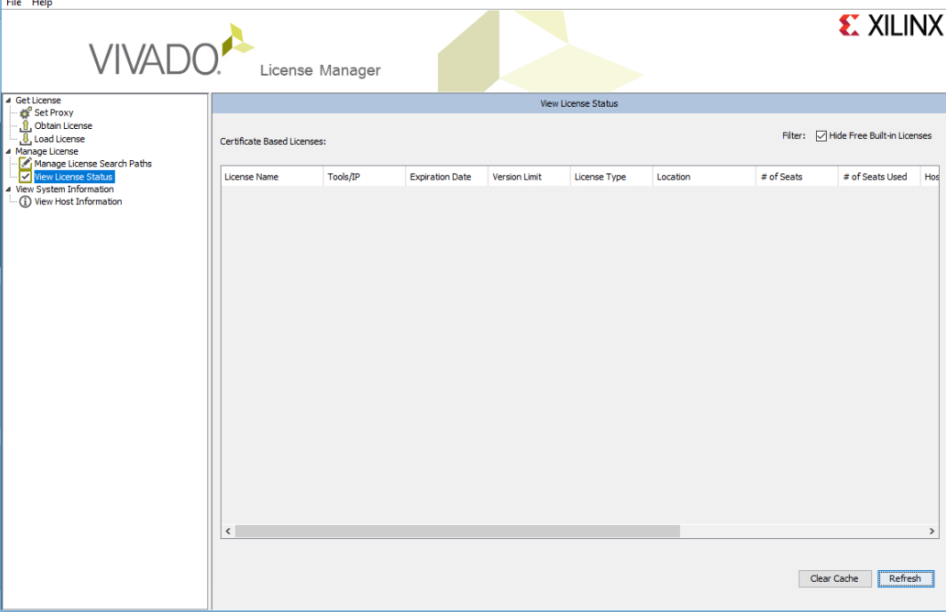Image resolution: width=946 pixels, height=612 pixels.
Task: Click the Manage License Search Paths pencil icon
Action: (25, 164)
